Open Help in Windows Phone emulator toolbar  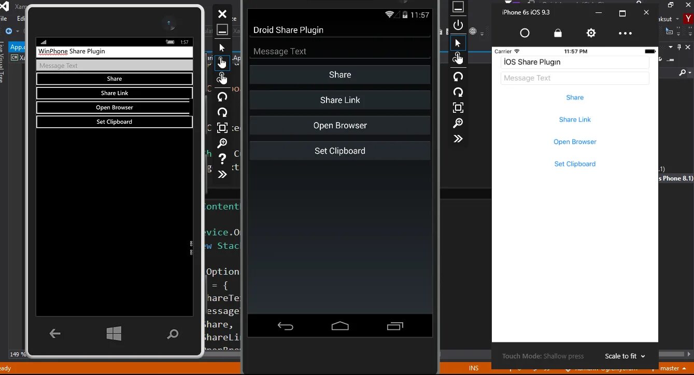(222, 159)
